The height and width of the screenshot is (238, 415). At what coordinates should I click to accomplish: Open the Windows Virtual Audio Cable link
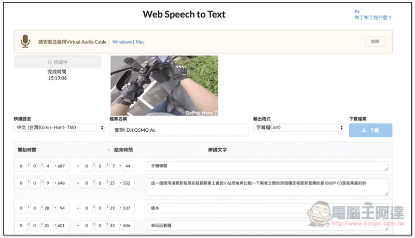[122, 42]
